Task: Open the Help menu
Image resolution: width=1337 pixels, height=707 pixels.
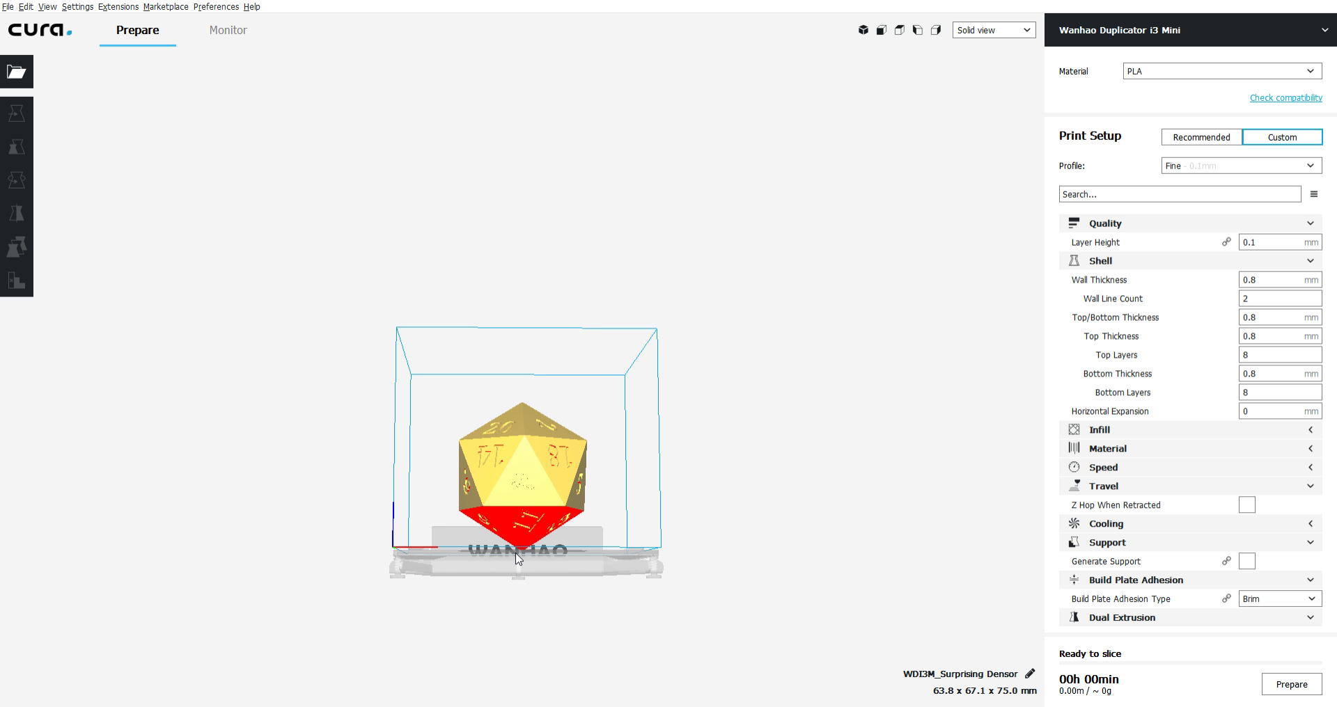Action: 252,6
